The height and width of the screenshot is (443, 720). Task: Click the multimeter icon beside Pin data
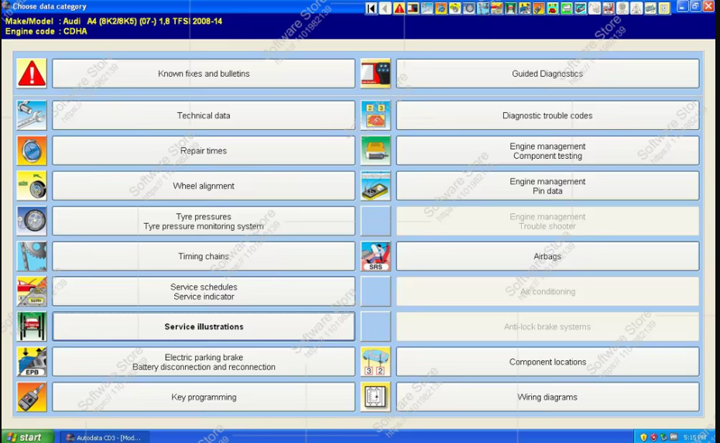pos(375,186)
